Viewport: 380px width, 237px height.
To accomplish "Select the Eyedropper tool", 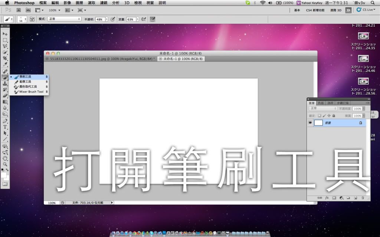I will point(5,65).
